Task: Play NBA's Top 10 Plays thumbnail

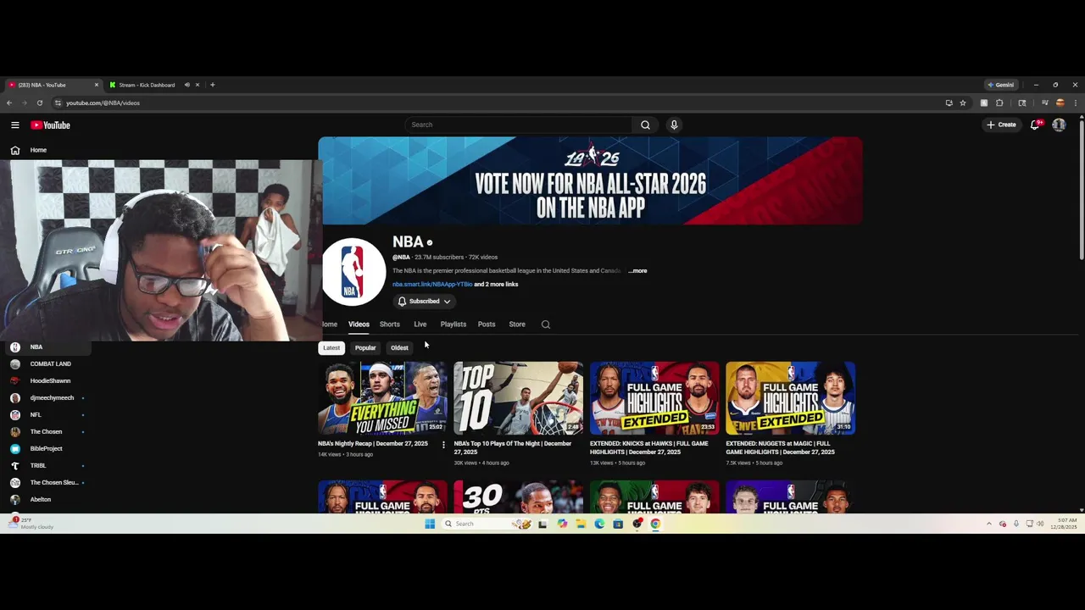Action: tap(518, 398)
